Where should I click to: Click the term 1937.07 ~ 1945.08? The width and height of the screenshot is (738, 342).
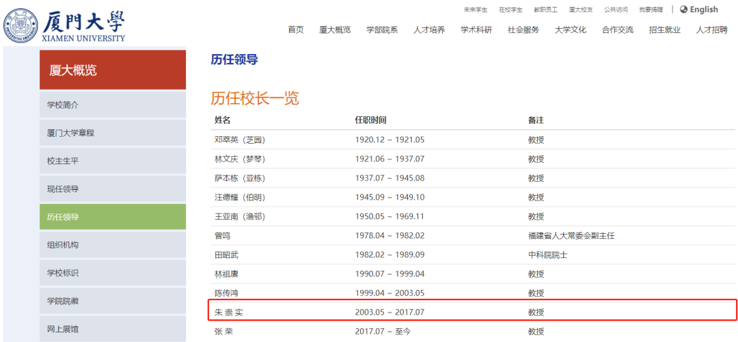tap(389, 178)
